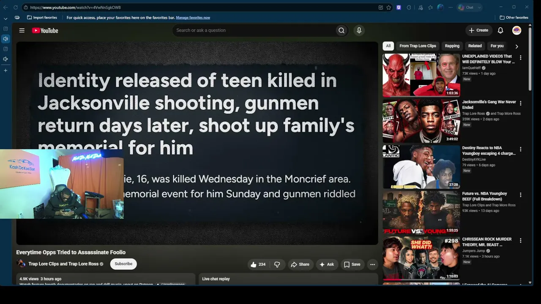Reload the page with the refresh icon
The image size is (541, 304).
(x=16, y=7)
